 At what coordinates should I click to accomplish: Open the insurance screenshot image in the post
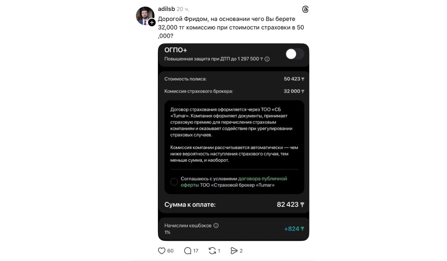click(234, 142)
